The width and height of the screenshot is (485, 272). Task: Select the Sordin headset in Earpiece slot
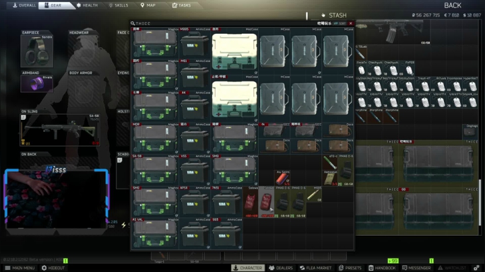(x=37, y=51)
